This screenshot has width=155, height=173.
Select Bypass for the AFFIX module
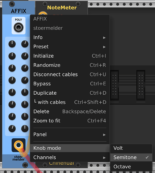pos(70,84)
